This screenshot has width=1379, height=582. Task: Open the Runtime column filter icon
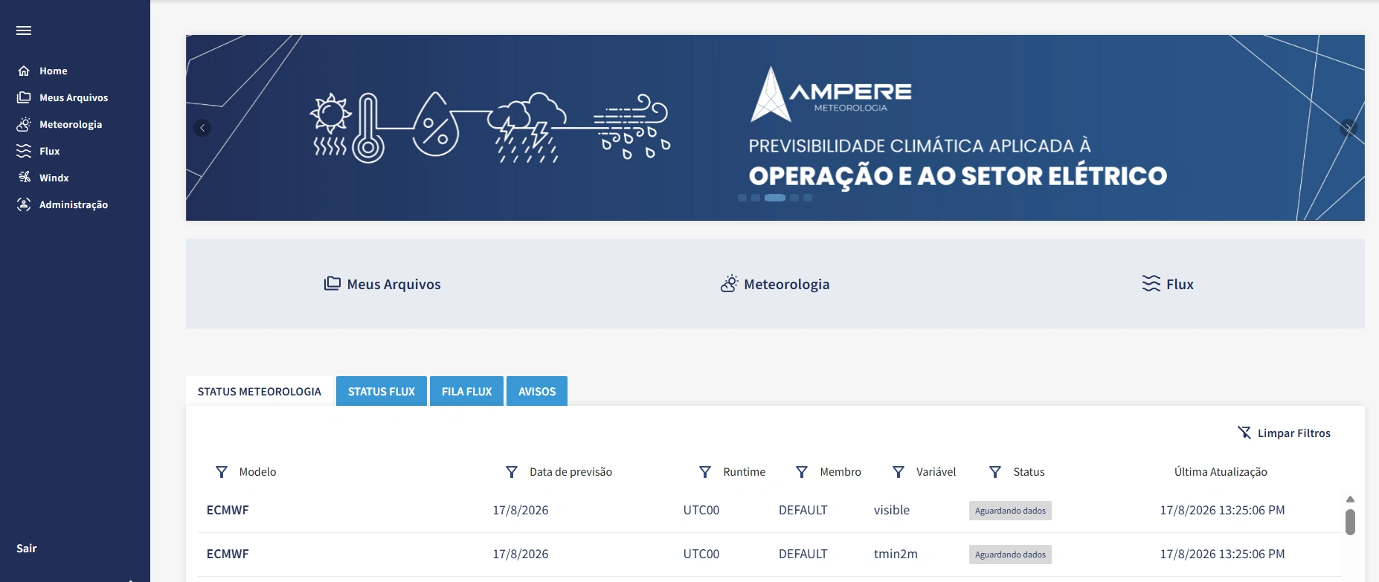(705, 472)
